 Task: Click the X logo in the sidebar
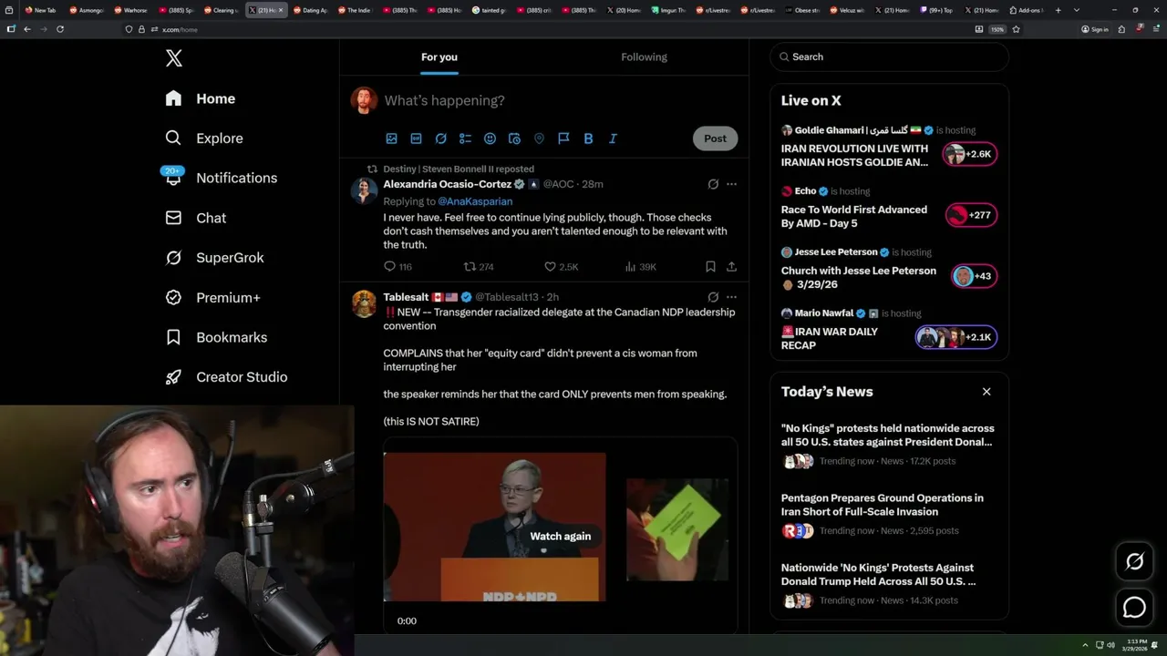174,58
